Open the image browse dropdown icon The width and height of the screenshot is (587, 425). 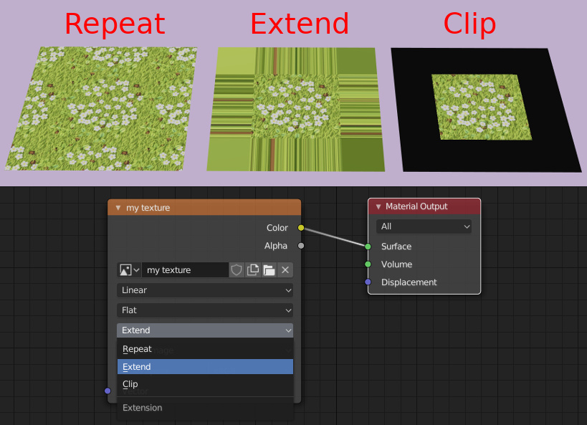(x=129, y=270)
